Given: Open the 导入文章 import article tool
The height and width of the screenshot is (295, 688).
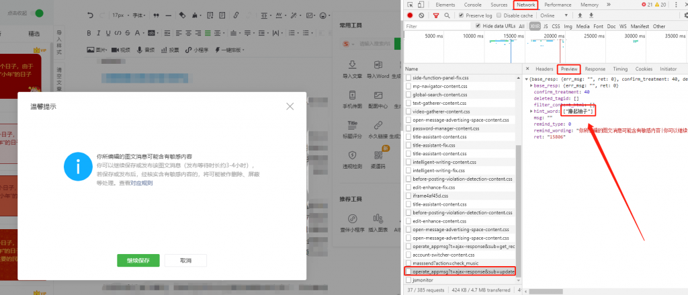Looking at the screenshot, I should (352, 69).
